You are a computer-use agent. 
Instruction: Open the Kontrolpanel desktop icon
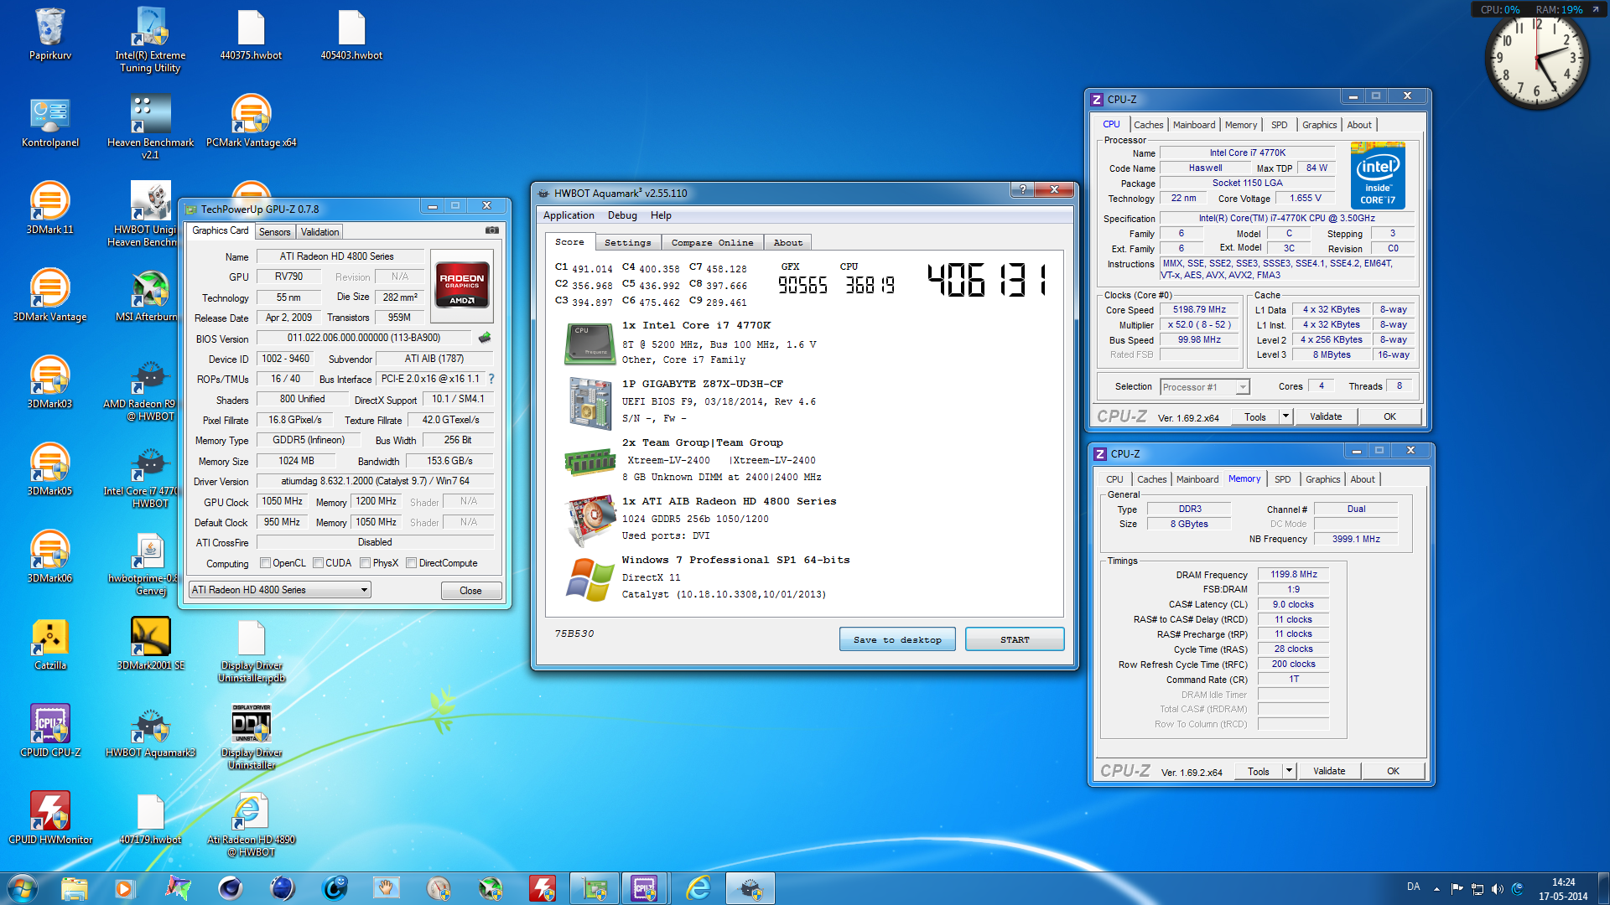pyautogui.click(x=50, y=122)
